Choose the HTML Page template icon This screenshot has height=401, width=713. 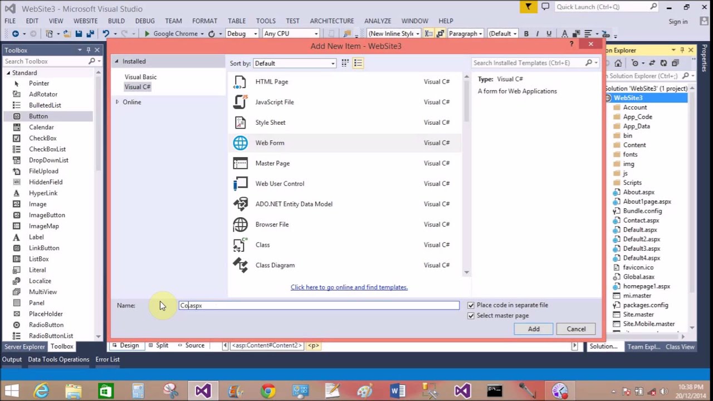click(x=240, y=82)
